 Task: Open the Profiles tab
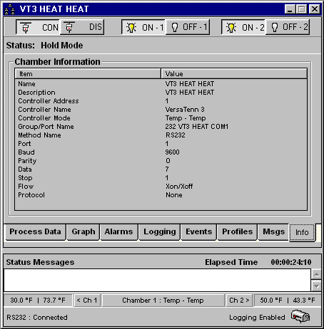click(x=237, y=232)
